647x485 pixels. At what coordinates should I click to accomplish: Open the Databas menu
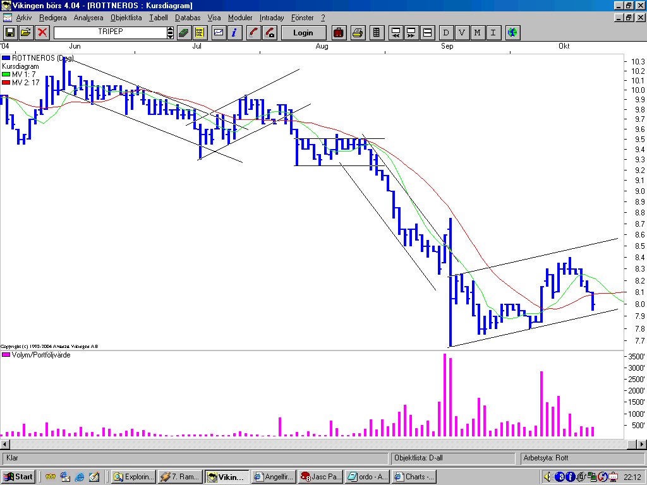tap(188, 18)
